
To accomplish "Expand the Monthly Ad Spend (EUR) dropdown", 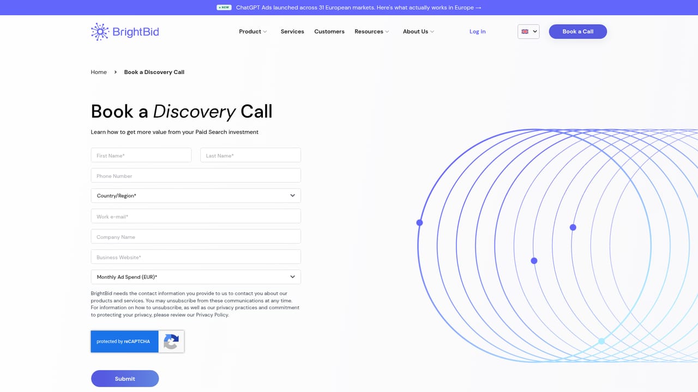I will click(x=196, y=277).
